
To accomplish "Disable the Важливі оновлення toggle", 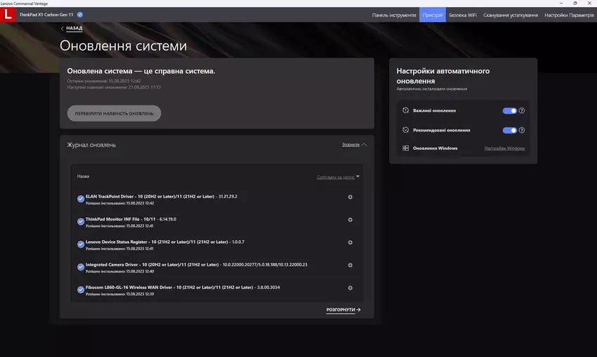I will pos(509,111).
